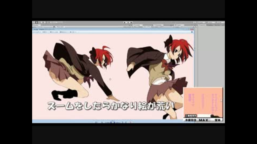Click the Unity Pause button
The image size is (257, 144).
coord(128,22)
